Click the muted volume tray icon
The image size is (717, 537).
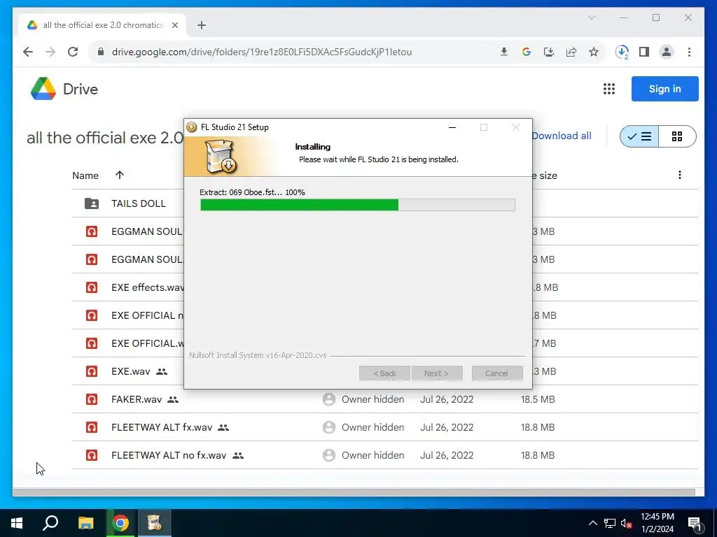tap(626, 523)
